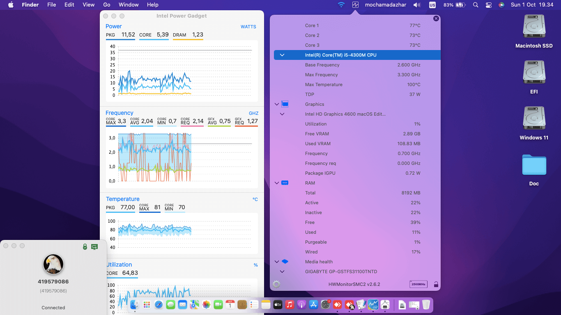The height and width of the screenshot is (315, 561).
Task: Dismiss the HWMonitorSMC2 popup with its close badge
Action: point(436,18)
